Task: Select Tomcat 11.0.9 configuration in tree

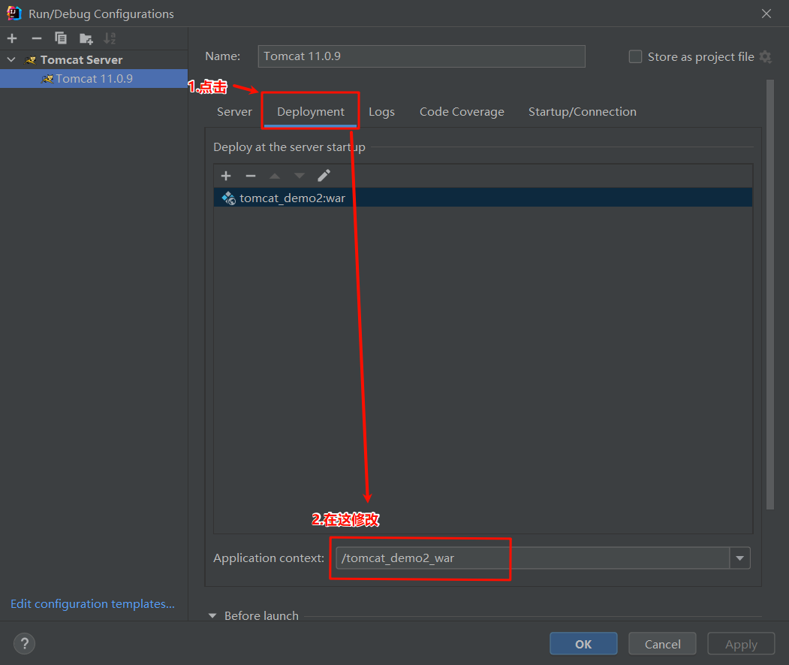Action: pyautogui.click(x=94, y=79)
